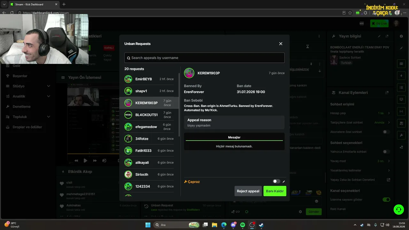Pop out the Yayın bilgisi panel
This screenshot has width=409, height=230.
387,36
